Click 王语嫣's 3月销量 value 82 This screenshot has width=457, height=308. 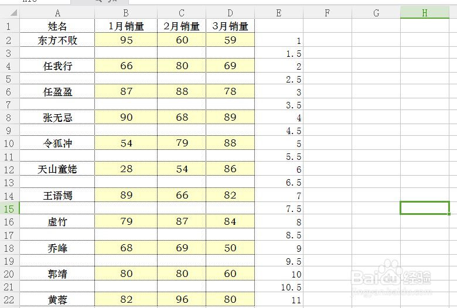pyautogui.click(x=230, y=195)
